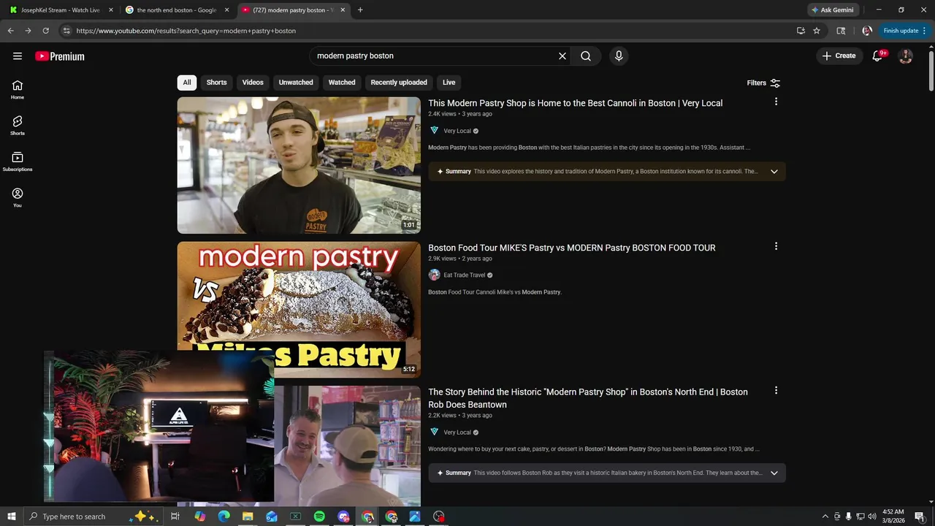Select the Videos filter chip
The width and height of the screenshot is (935, 526).
253,83
